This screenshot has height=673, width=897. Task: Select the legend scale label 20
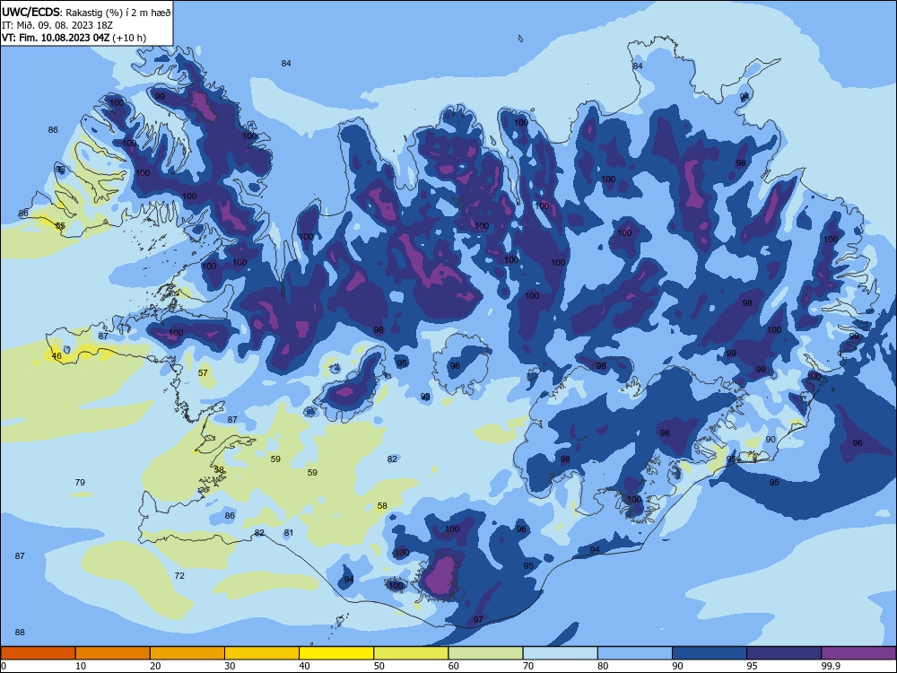point(155,666)
